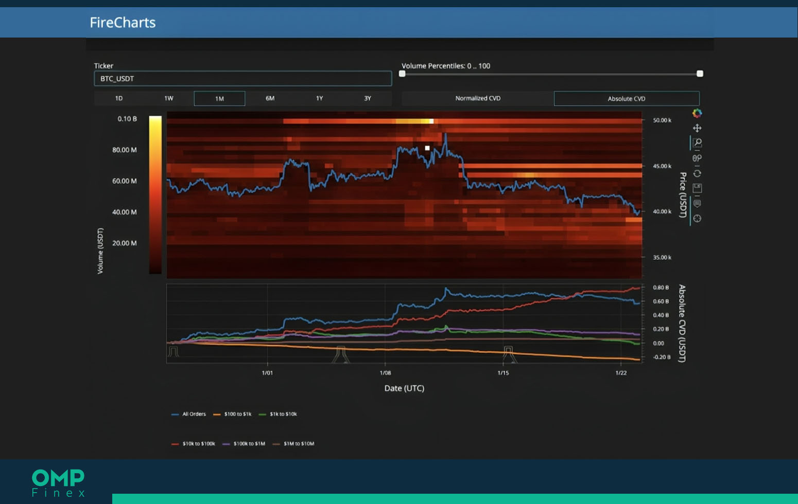Click the 80.00 M volume scale label
This screenshot has width=798, height=504.
(125, 150)
